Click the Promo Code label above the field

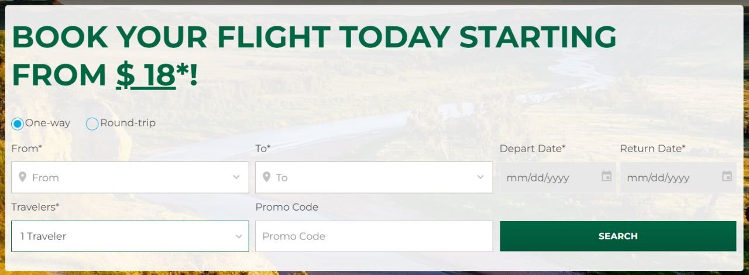click(287, 207)
